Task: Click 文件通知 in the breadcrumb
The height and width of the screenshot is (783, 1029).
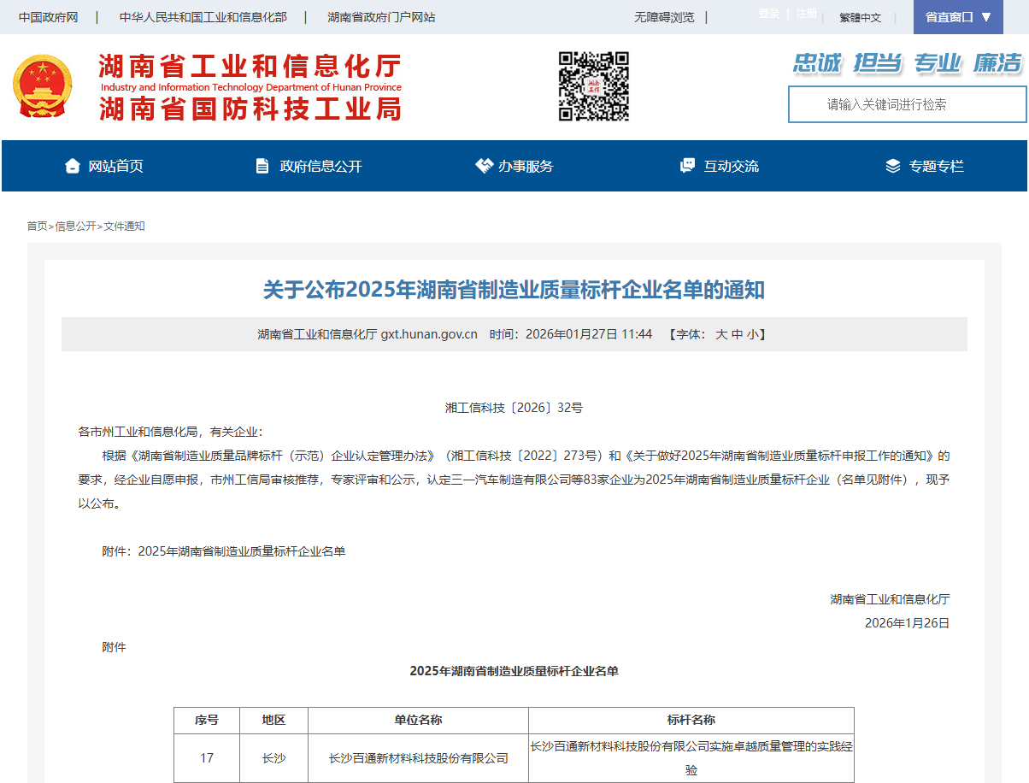Action: [125, 227]
